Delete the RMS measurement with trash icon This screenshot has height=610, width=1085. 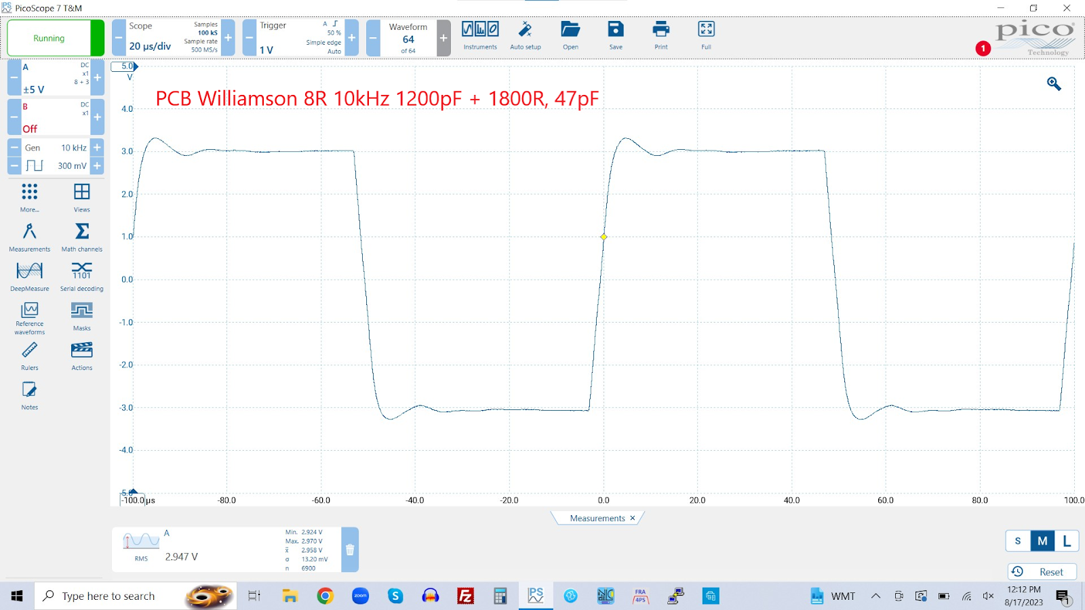[x=350, y=550]
